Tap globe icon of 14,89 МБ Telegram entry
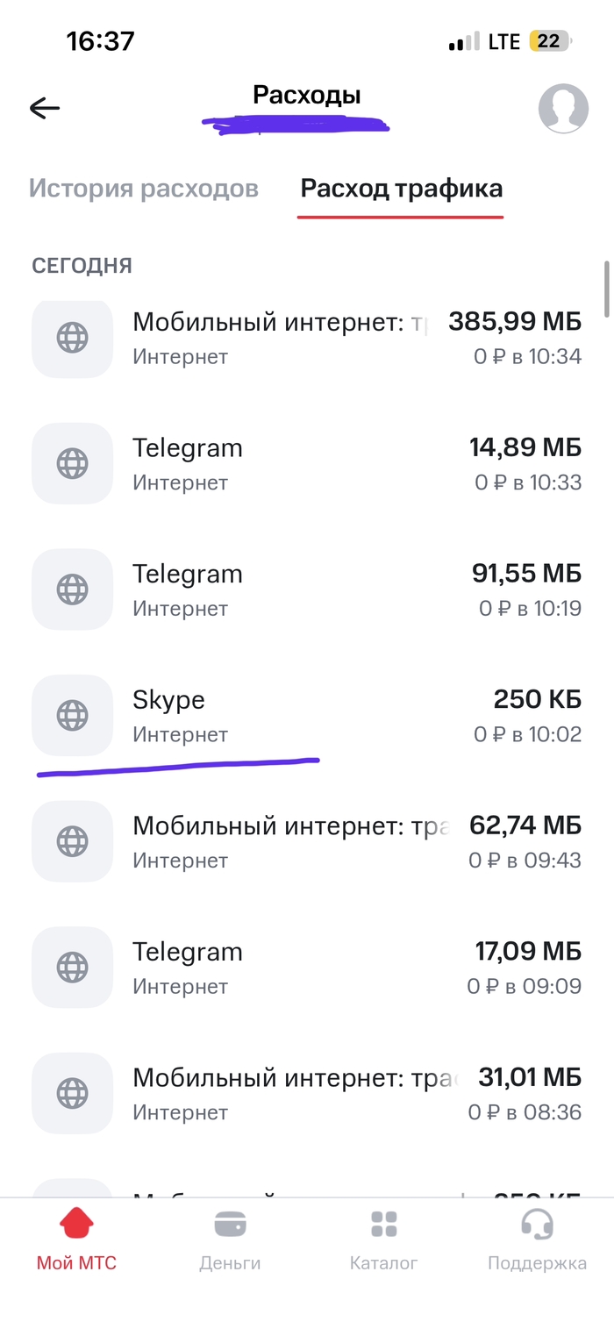Viewport: 614px width, 1329px height. click(73, 464)
